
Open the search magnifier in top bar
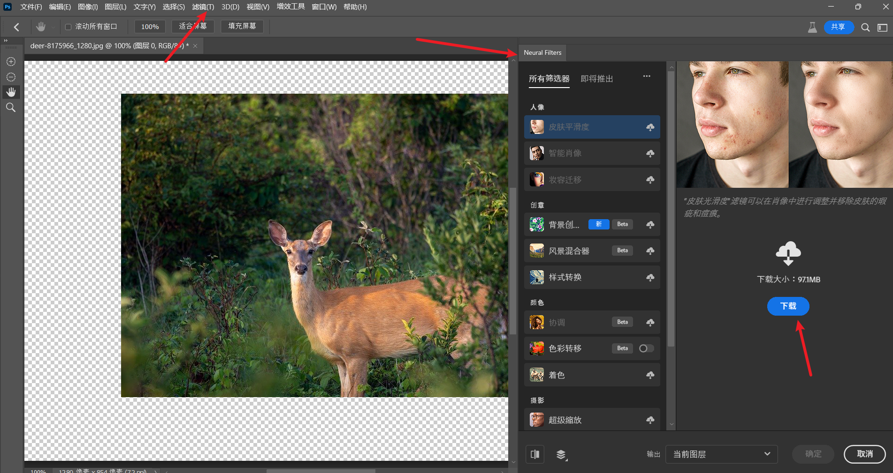865,27
